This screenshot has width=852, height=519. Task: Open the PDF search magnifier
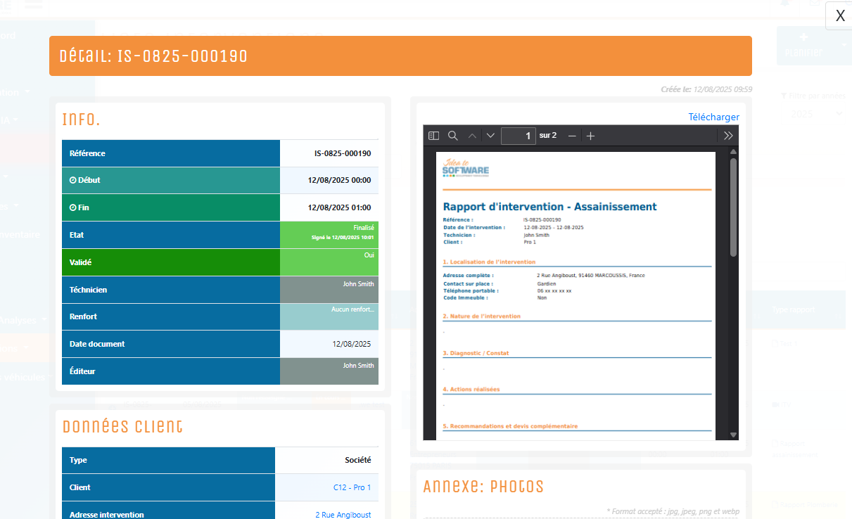[x=453, y=136]
